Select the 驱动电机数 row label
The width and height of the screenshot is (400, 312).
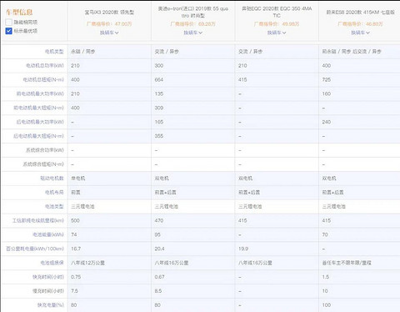[x=52, y=179]
